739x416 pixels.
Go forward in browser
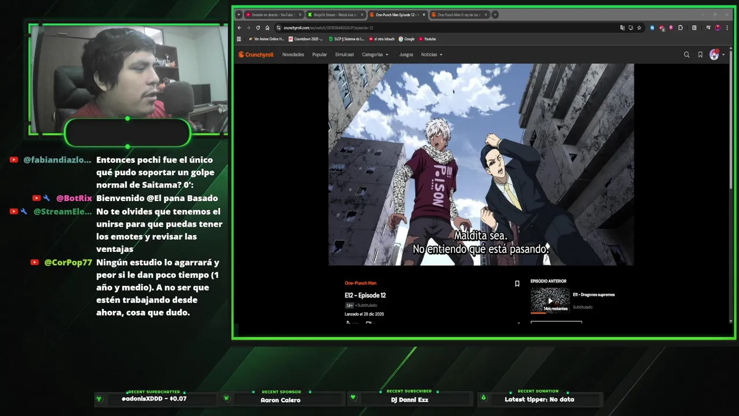point(249,28)
